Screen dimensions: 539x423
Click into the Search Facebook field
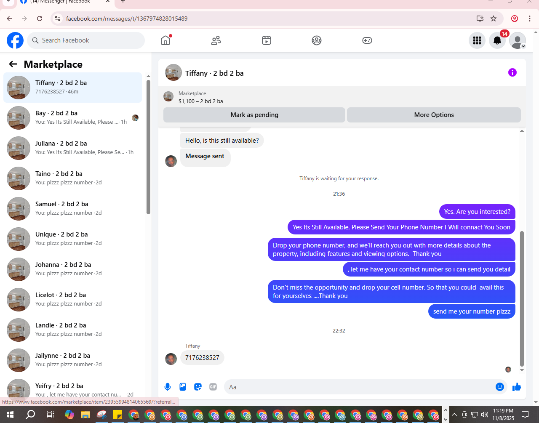(x=86, y=40)
